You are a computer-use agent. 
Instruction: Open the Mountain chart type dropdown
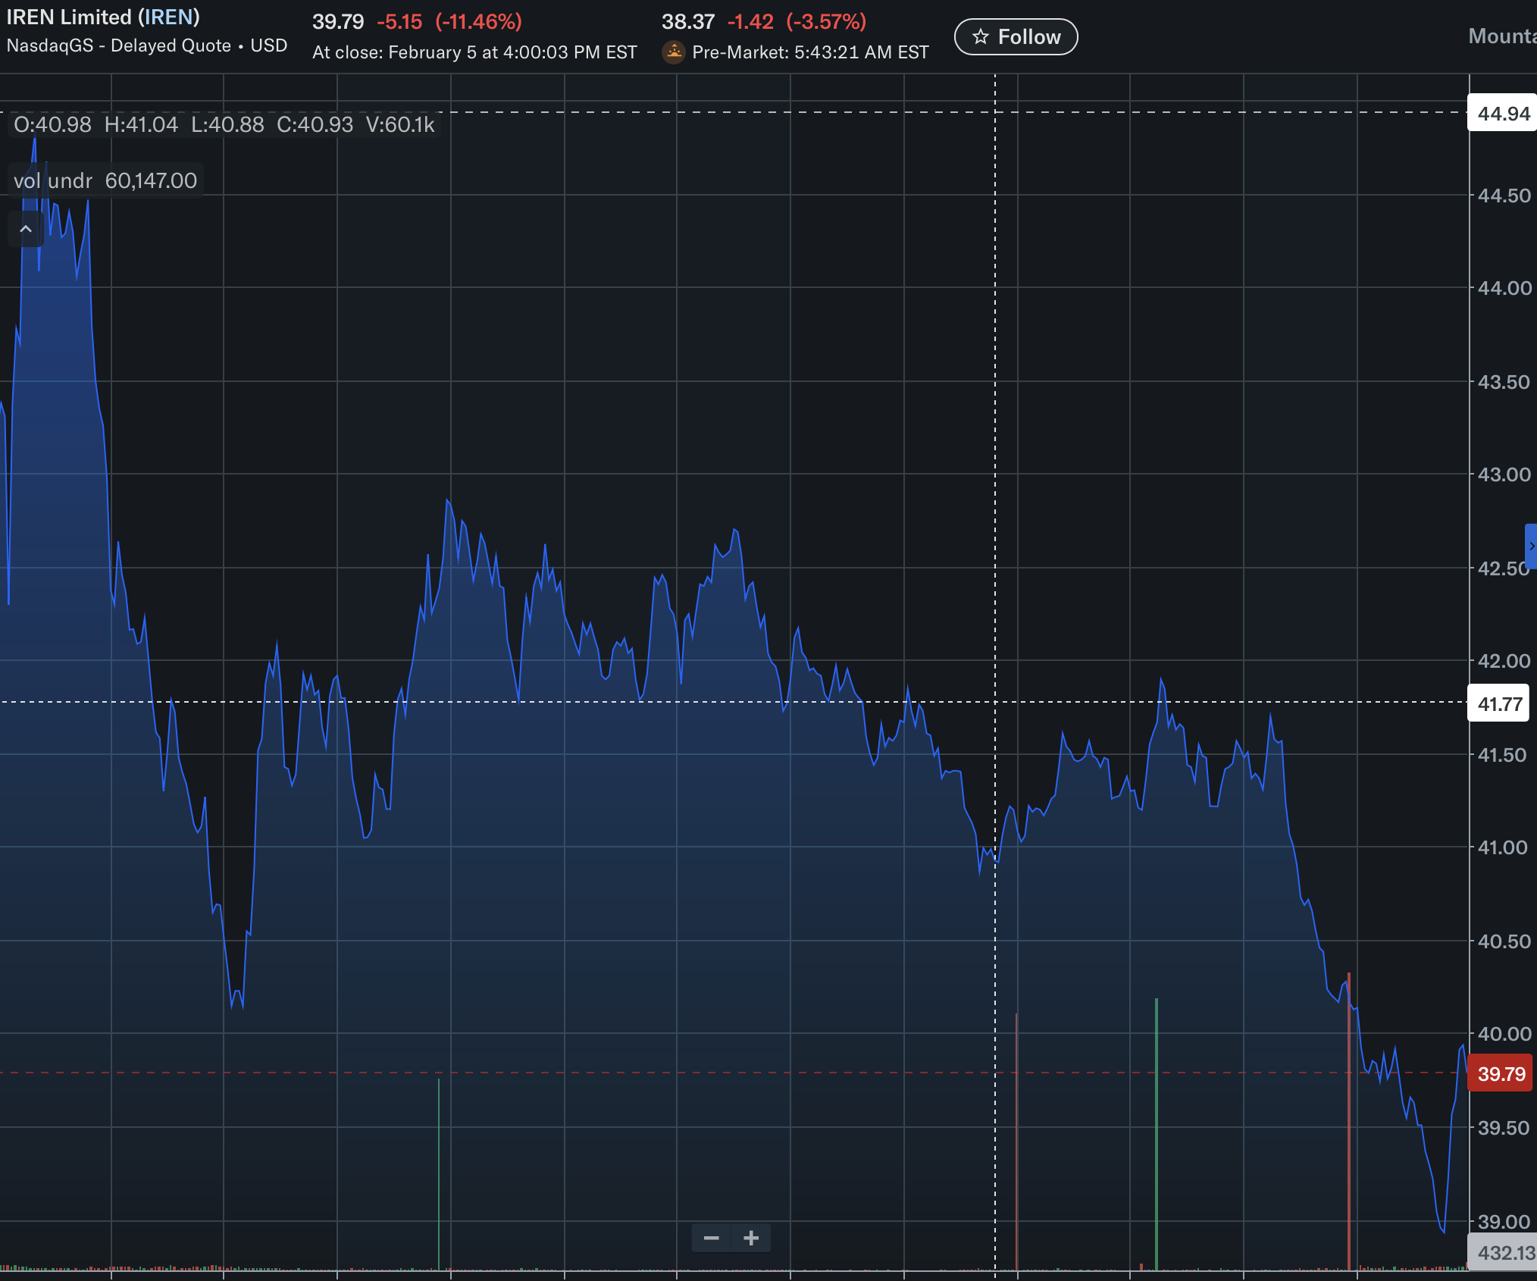[1502, 36]
